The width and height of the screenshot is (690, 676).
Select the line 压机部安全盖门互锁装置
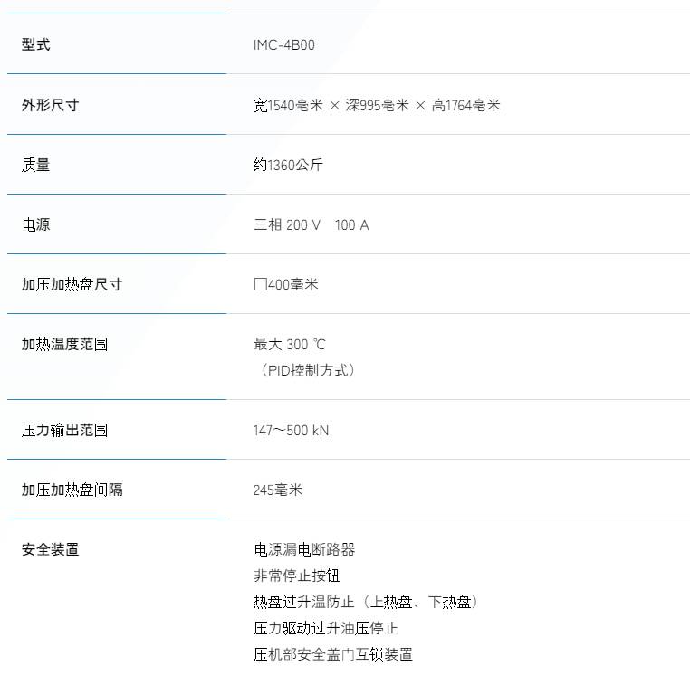pos(333,654)
